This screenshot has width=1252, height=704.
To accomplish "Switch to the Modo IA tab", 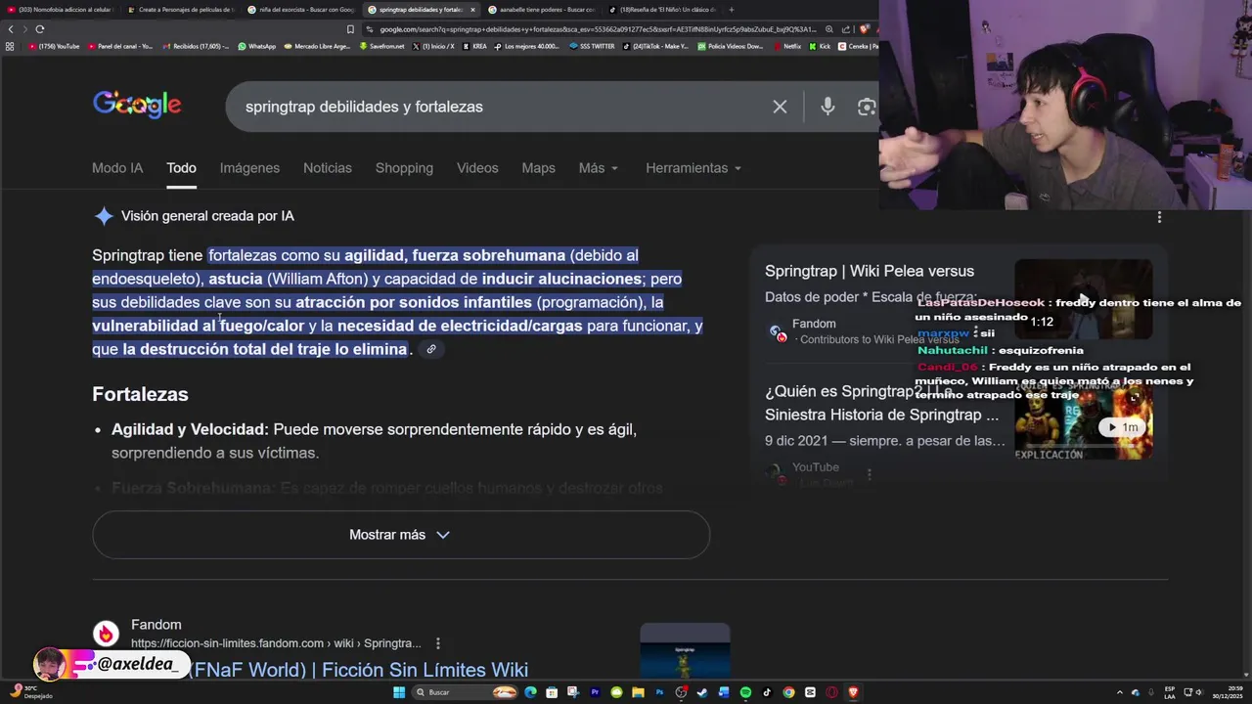I will coord(117,168).
